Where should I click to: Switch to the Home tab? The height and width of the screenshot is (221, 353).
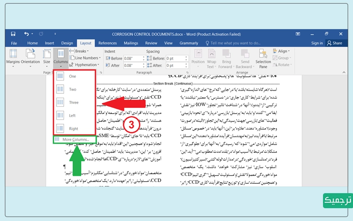32,43
